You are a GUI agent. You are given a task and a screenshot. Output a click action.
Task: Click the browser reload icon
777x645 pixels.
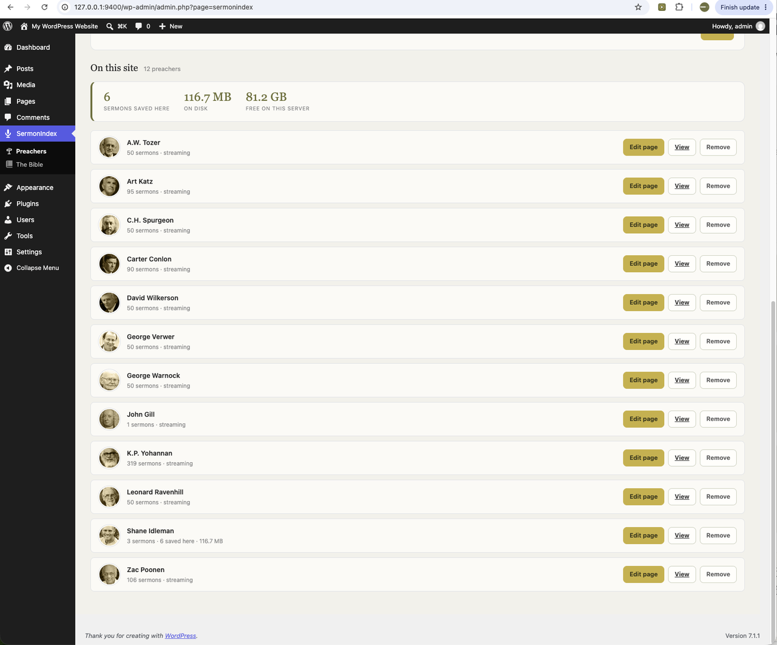(44, 7)
